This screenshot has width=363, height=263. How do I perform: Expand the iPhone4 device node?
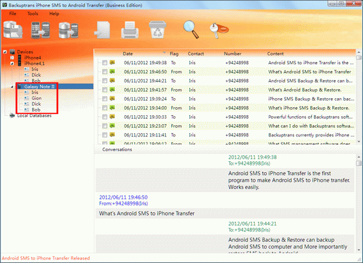(12, 58)
